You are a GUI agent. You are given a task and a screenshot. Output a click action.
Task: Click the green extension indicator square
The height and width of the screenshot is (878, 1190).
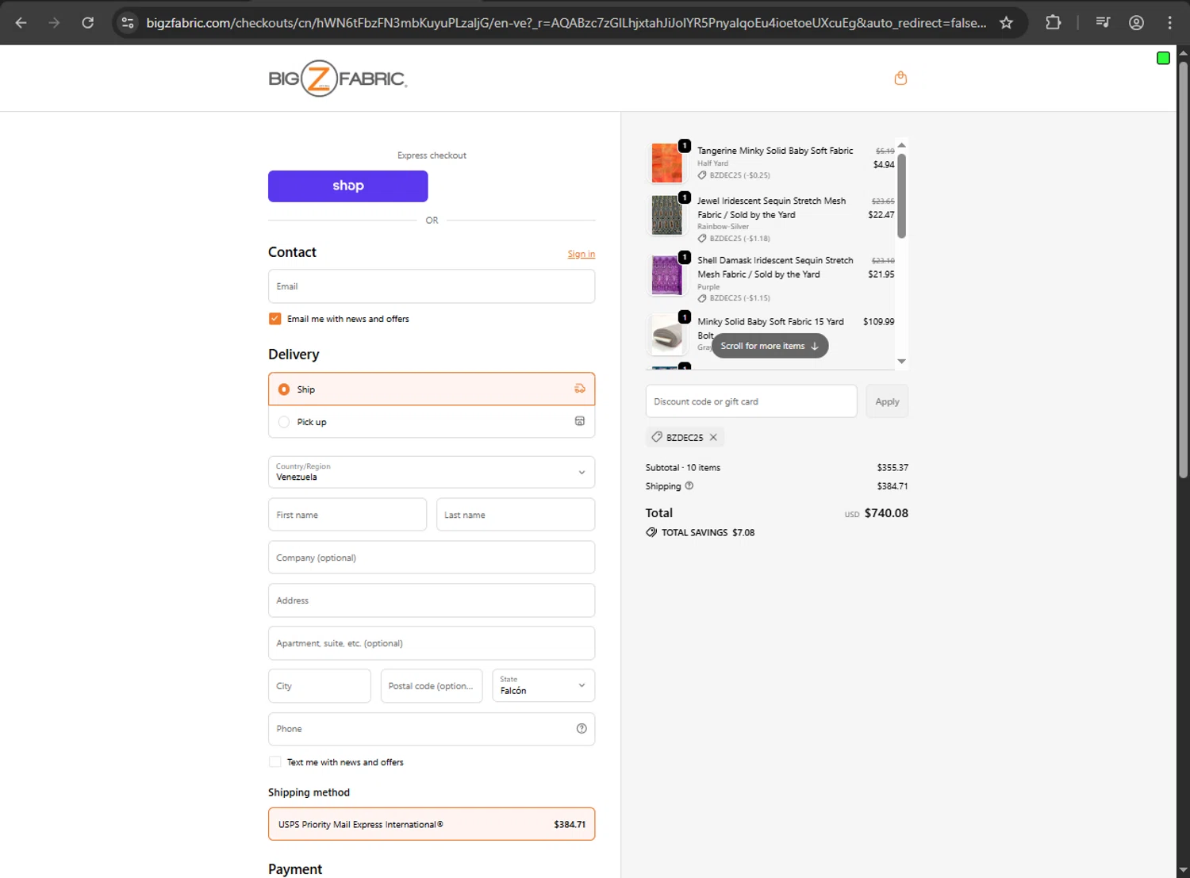(x=1163, y=58)
